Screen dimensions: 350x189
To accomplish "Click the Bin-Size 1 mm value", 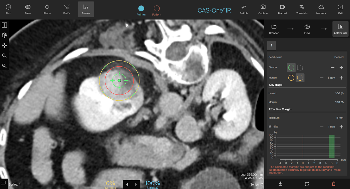I will pyautogui.click(x=331, y=127).
